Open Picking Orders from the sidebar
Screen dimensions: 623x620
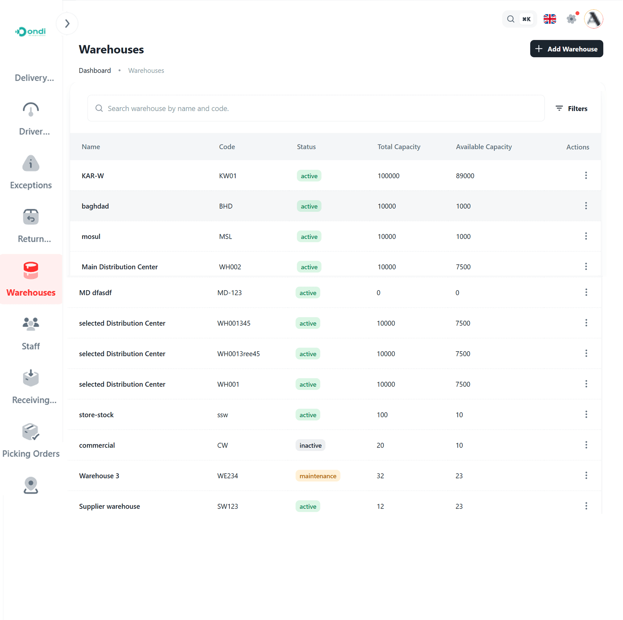(30, 432)
